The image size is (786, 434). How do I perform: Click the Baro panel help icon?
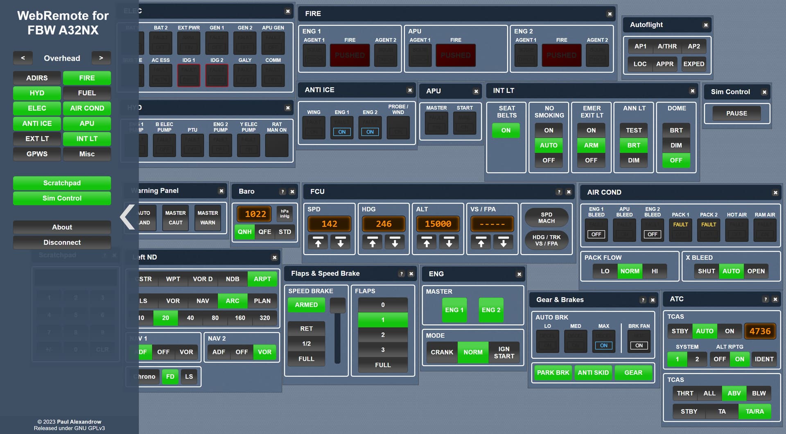[282, 192]
